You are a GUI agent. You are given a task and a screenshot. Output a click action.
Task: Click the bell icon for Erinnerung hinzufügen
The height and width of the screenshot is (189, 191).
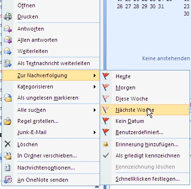point(106,144)
